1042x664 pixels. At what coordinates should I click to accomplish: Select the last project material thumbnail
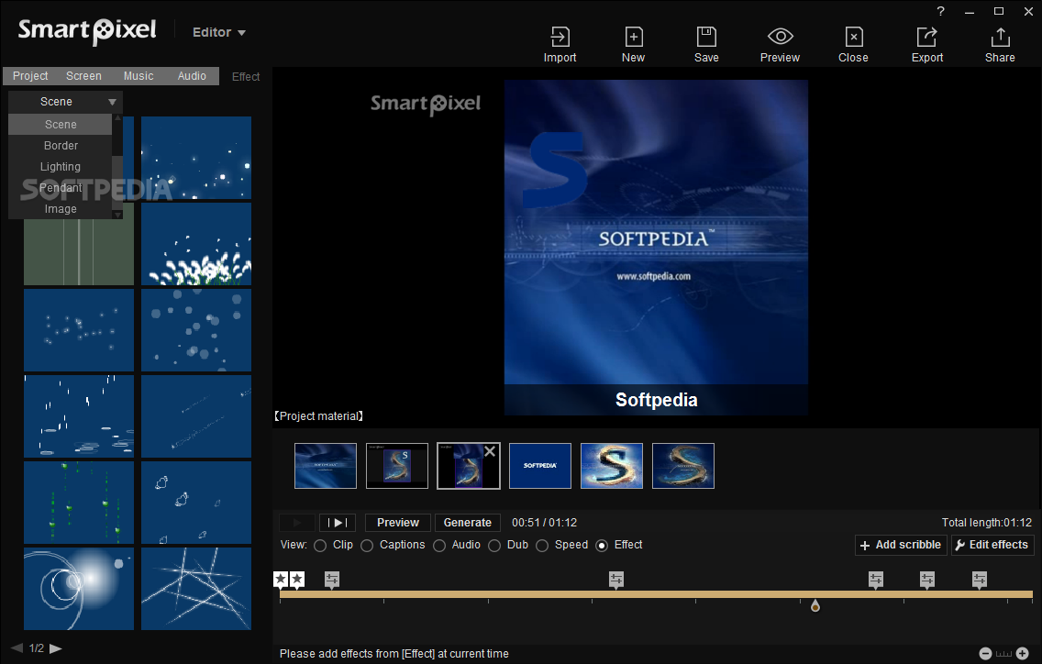pos(683,466)
